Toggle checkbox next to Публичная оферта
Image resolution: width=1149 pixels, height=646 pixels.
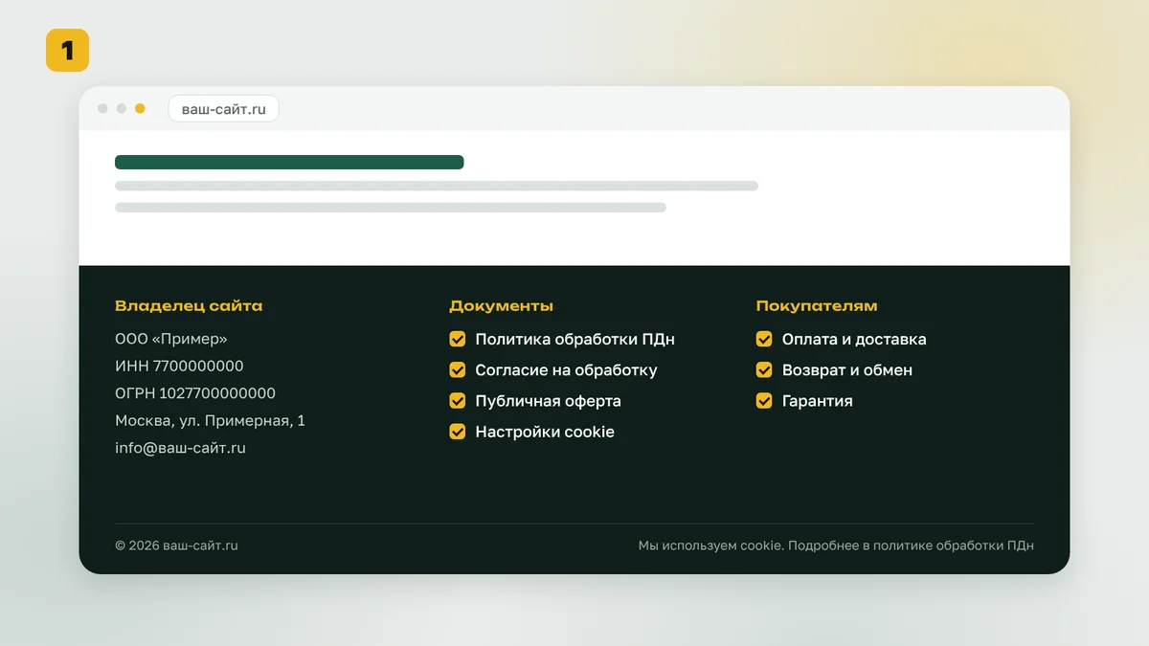(458, 401)
